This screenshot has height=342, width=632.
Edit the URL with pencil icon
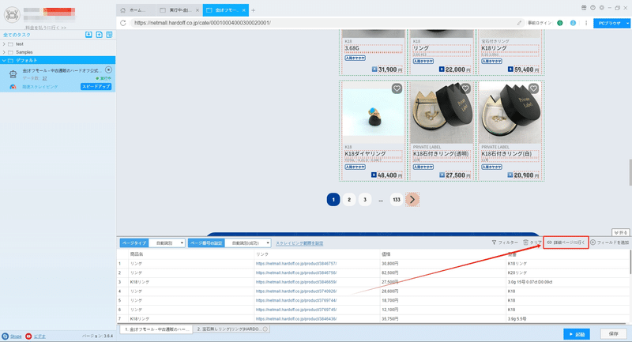(x=519, y=23)
